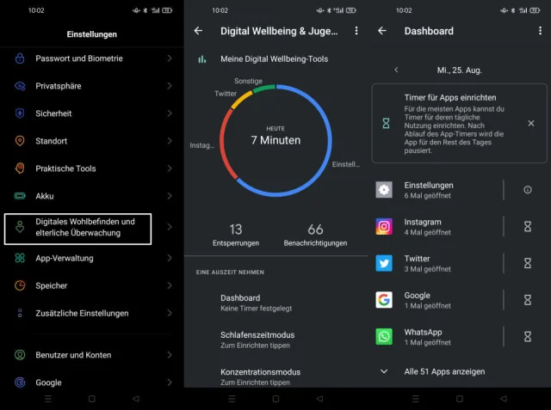Image resolution: width=551 pixels, height=410 pixels.
Task: Open Passwort und Biometrie lock icon
Action: click(20, 58)
